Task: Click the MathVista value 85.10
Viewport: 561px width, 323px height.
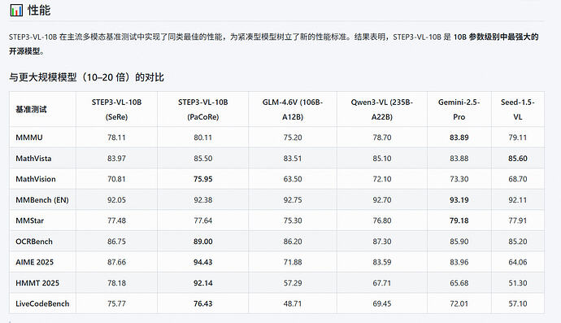Action: click(382, 159)
